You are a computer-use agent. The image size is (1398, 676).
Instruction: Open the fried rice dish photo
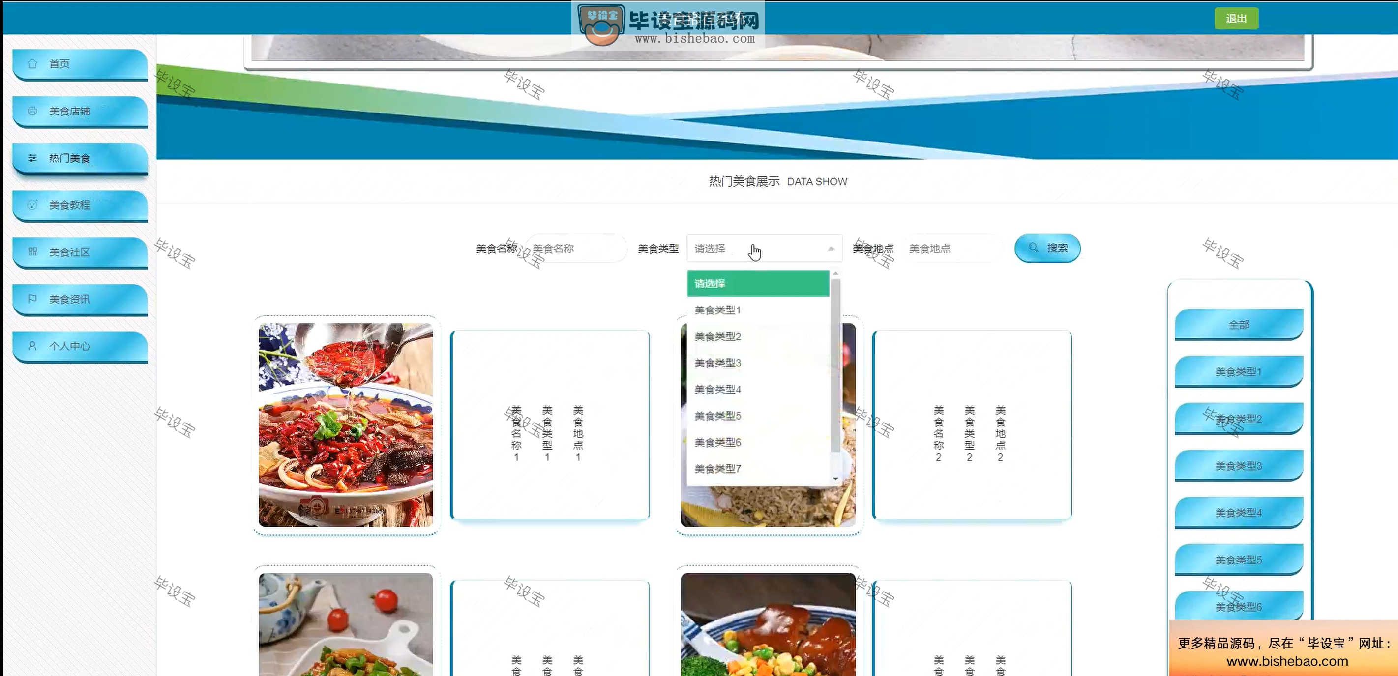click(768, 507)
